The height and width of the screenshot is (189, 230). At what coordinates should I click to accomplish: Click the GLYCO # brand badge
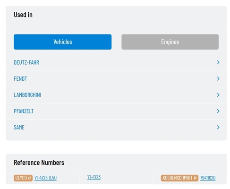pos(23,178)
